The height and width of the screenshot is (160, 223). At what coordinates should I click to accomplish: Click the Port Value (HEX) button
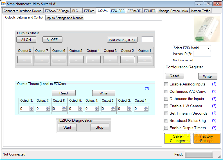[x=122, y=40]
